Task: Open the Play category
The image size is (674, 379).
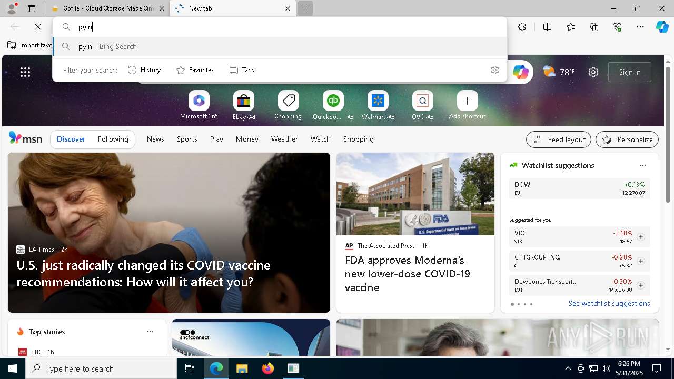Action: (x=216, y=139)
